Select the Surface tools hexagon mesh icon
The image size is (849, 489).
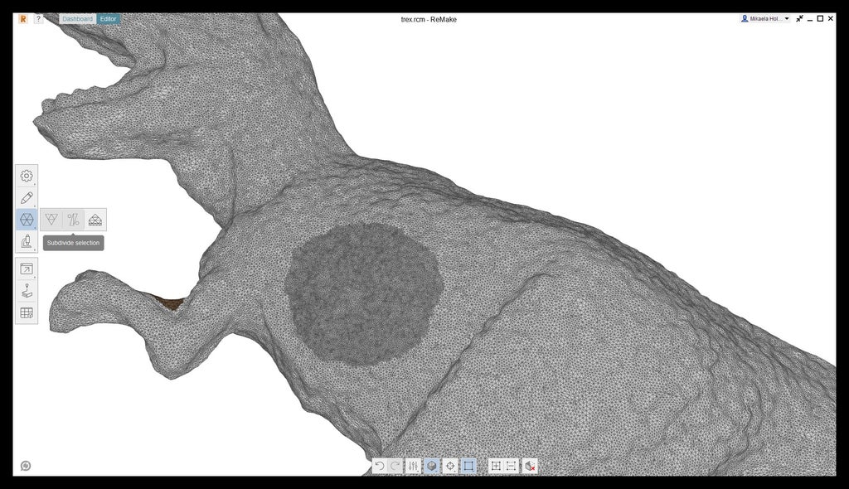pyautogui.click(x=27, y=220)
